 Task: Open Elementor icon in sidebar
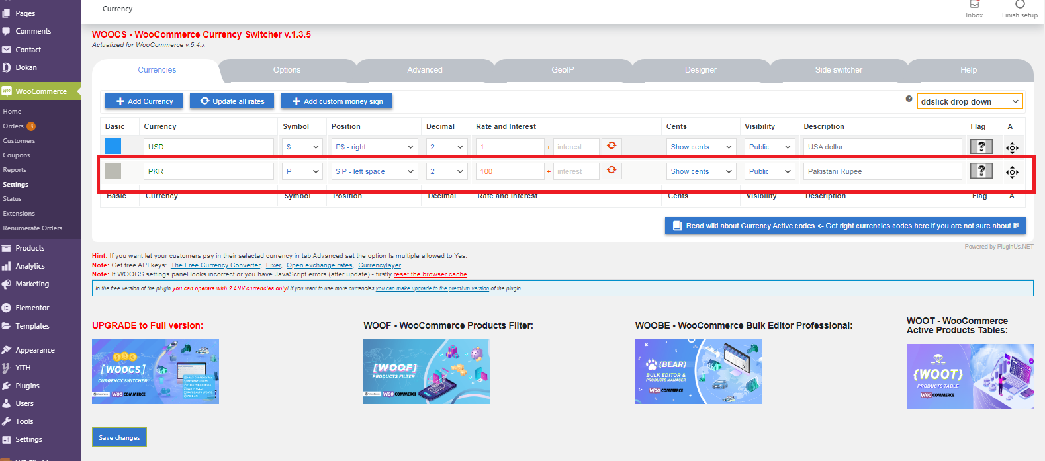click(x=7, y=308)
